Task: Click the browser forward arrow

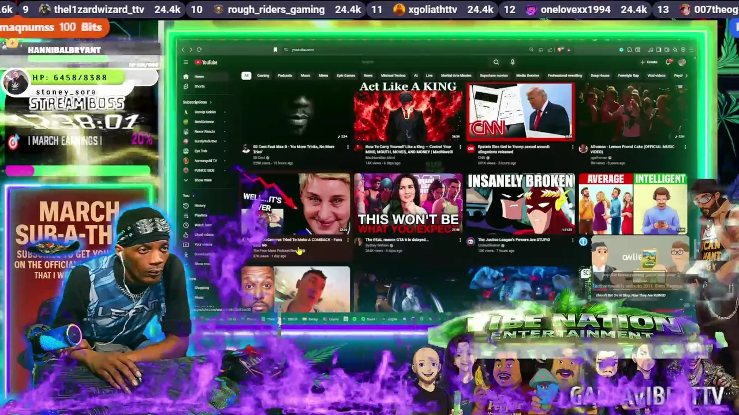Action: point(191,50)
